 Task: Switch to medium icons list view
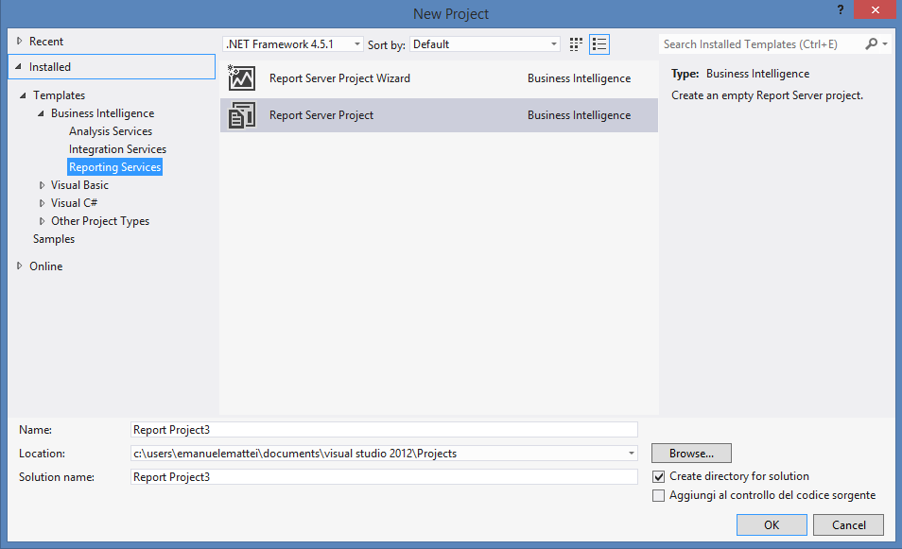(x=599, y=44)
